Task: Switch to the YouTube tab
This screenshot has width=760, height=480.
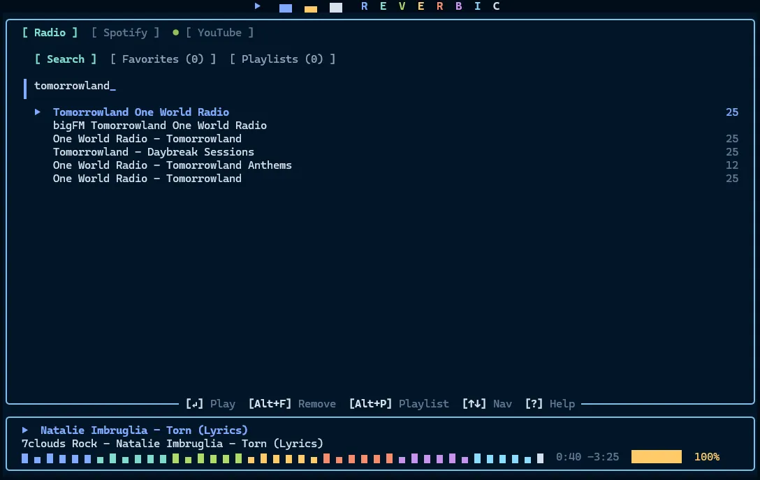Action: [x=219, y=32]
